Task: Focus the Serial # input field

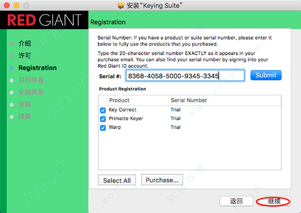Action: tap(185, 76)
